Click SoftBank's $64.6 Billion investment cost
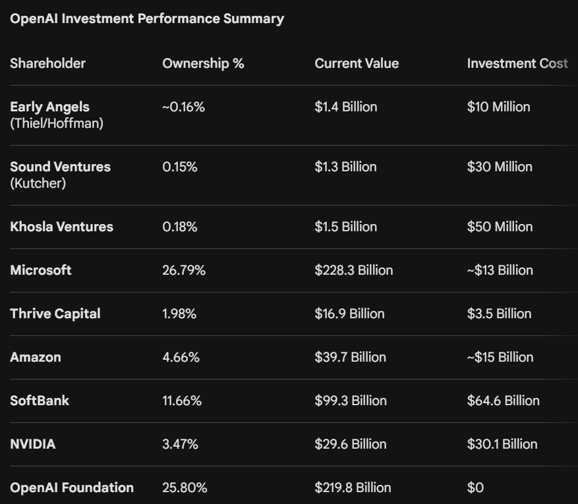This screenshot has height=504, width=578. pos(504,401)
